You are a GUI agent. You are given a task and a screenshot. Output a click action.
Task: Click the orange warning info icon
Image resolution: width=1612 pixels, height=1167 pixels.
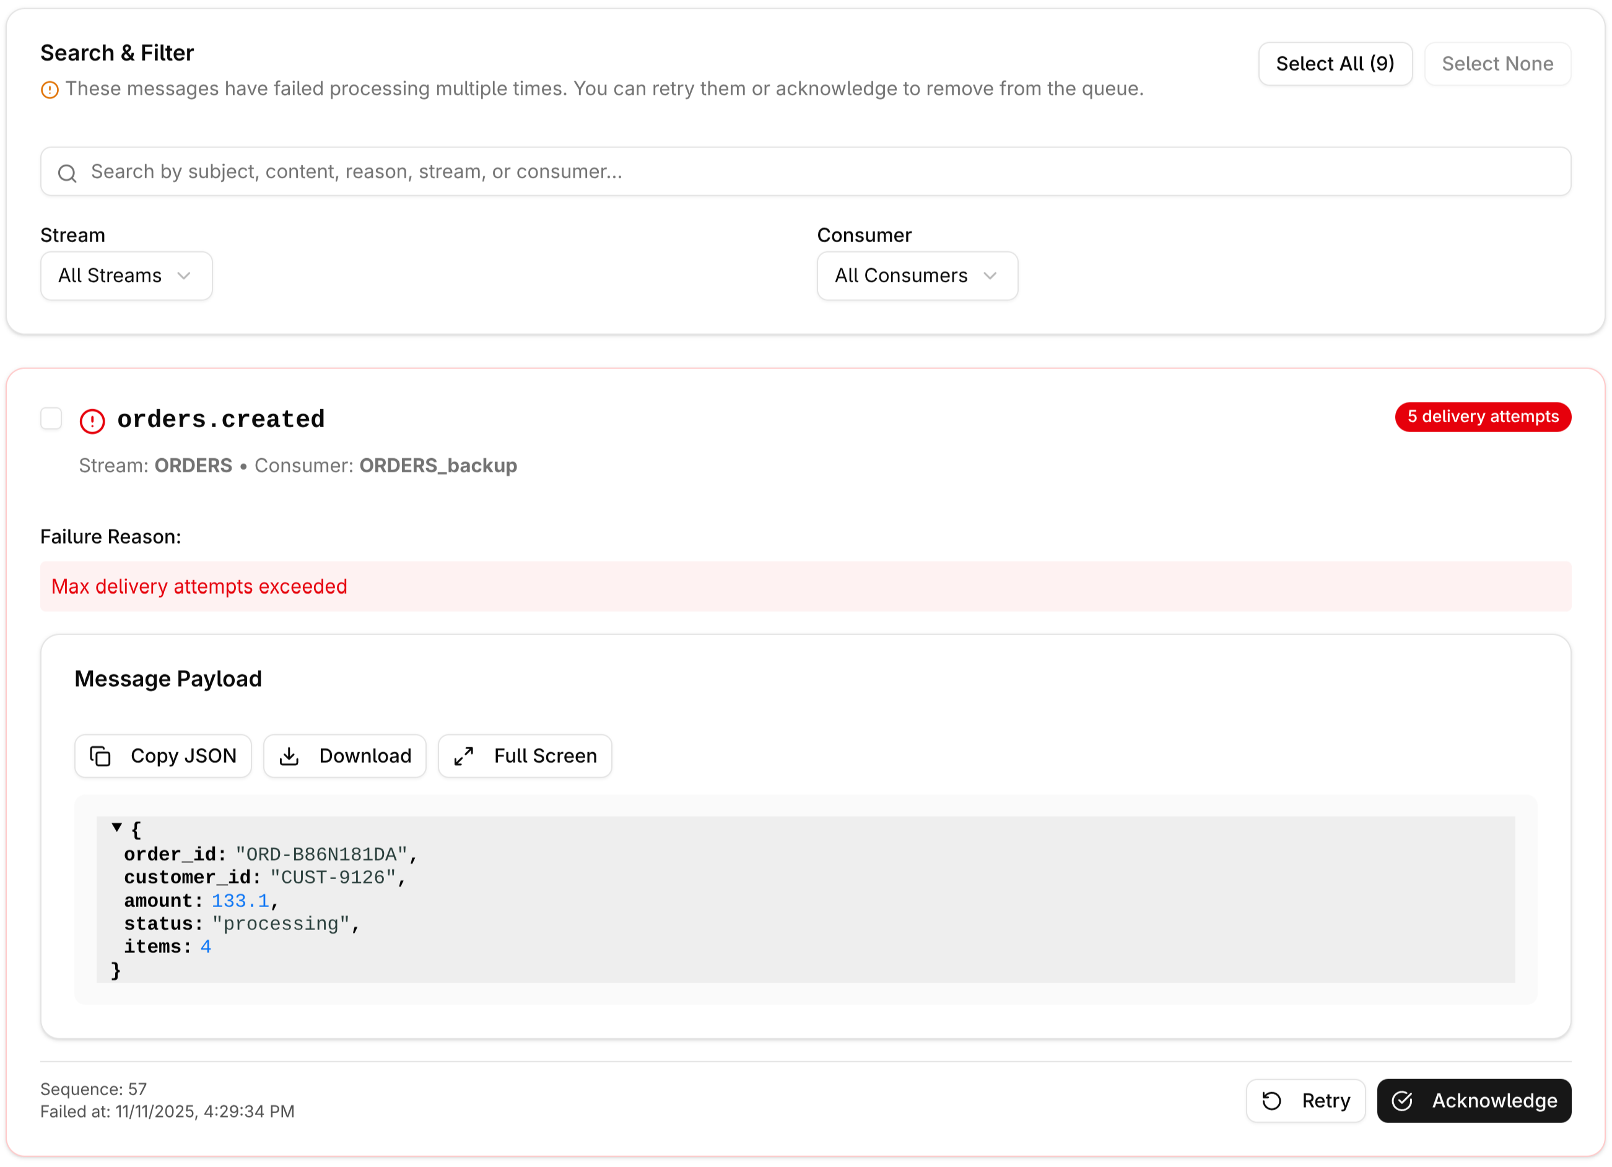(50, 90)
